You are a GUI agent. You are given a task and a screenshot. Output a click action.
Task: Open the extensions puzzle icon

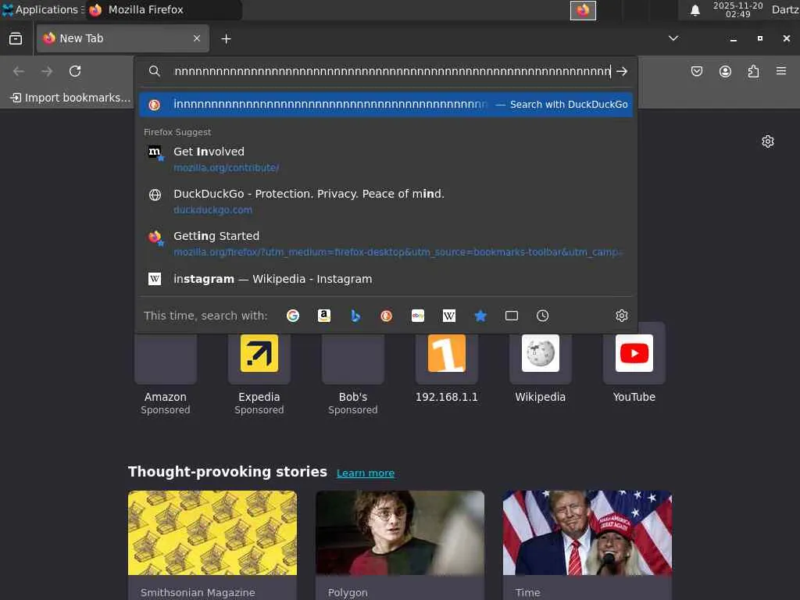pyautogui.click(x=753, y=71)
